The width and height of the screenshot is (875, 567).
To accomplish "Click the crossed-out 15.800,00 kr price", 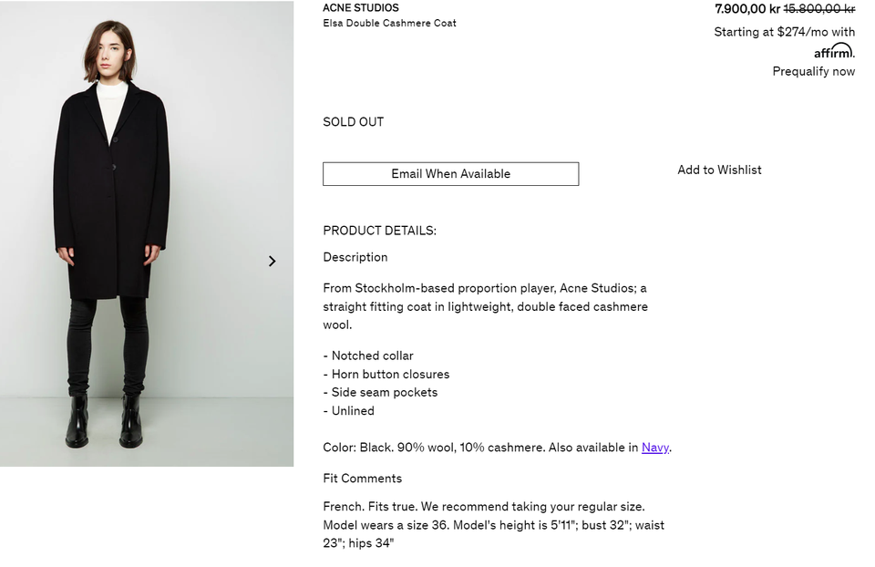I will pyautogui.click(x=818, y=9).
